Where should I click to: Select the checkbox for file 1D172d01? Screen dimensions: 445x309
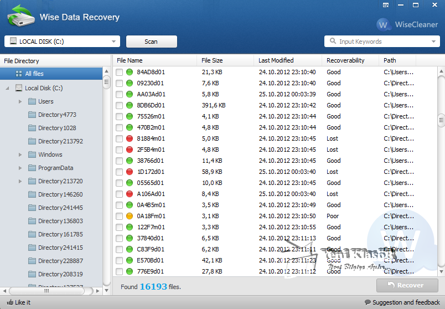(119, 172)
